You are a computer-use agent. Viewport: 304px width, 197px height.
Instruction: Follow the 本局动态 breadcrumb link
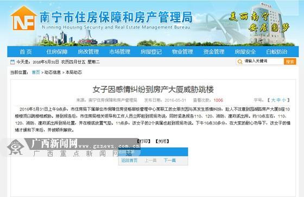(74, 73)
